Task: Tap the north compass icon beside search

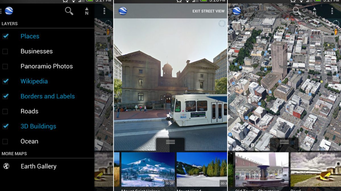Action: (x=87, y=11)
